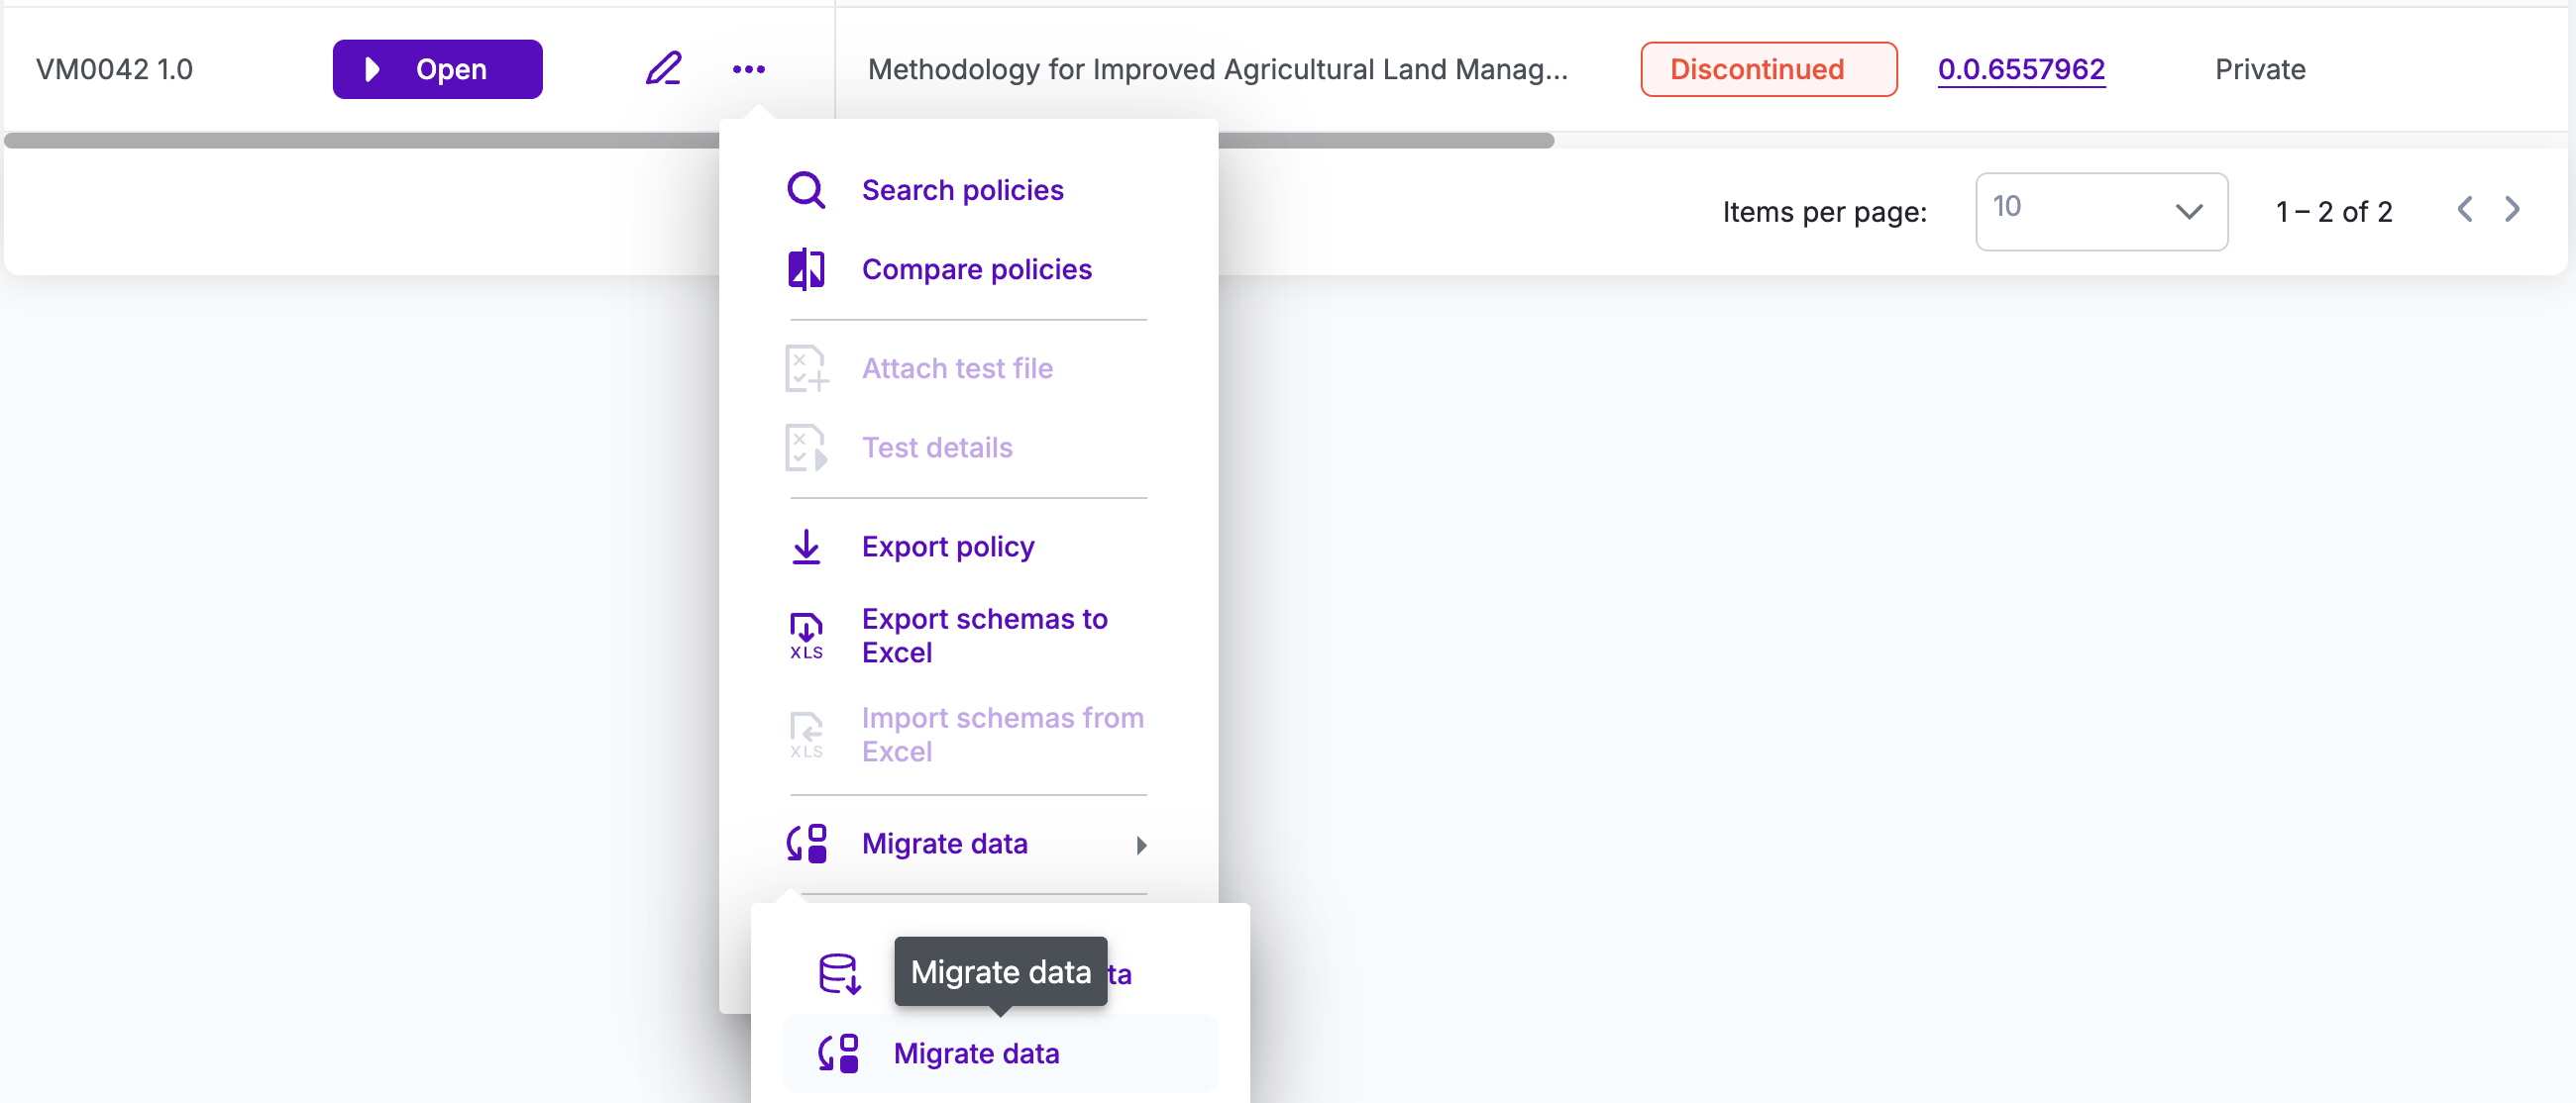Open the 0.0.6557962 topic link

2021,69
